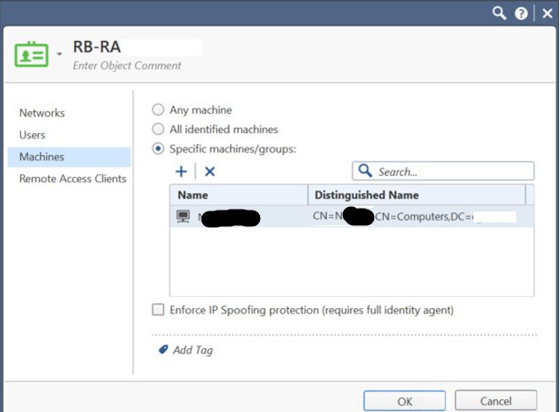Expand the object icon dropdown arrow
Screen dimensions: 560x412
pos(59,55)
